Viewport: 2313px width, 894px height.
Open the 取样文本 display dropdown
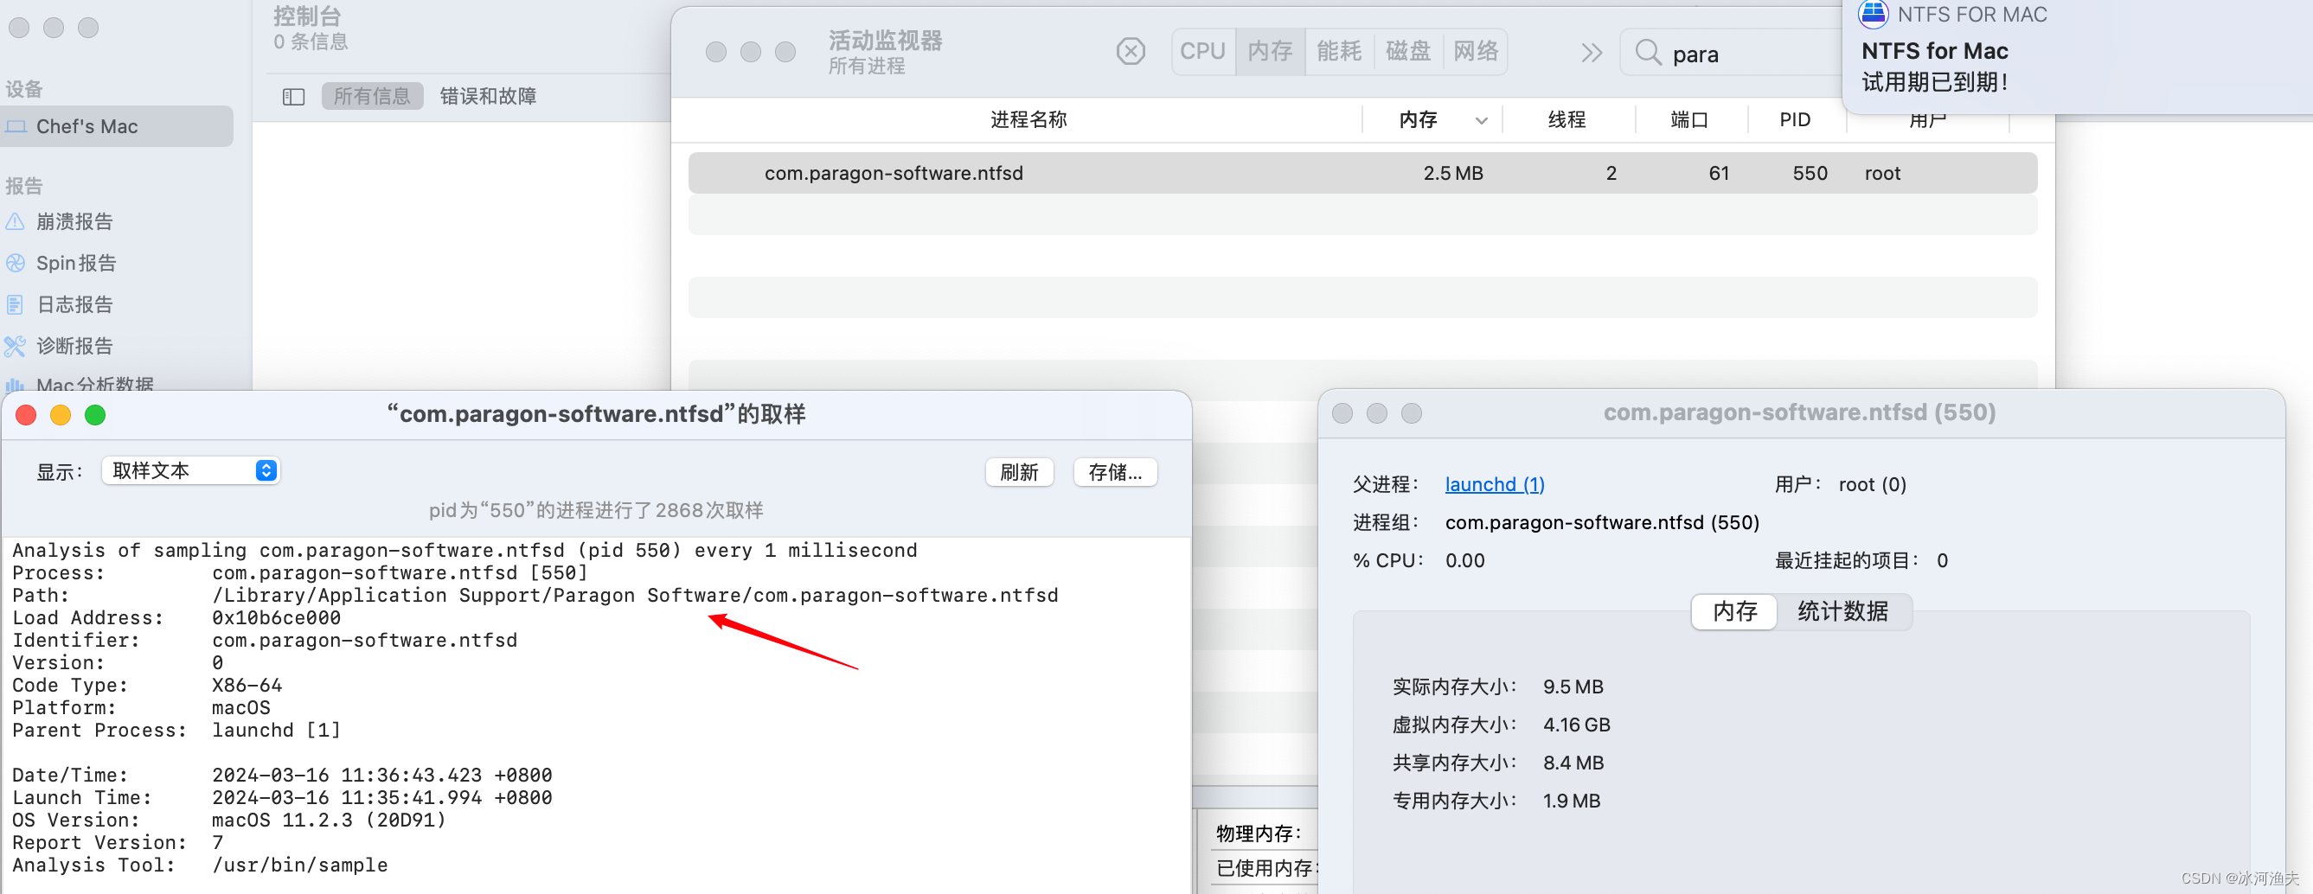coord(190,470)
